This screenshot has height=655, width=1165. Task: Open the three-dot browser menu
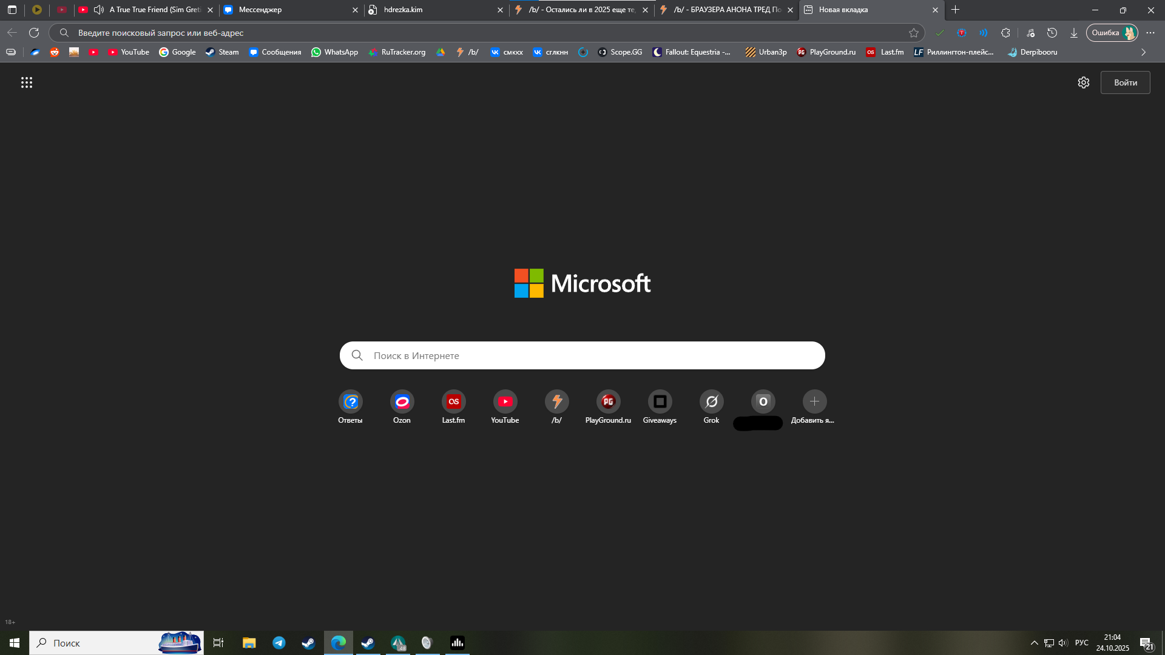click(x=1150, y=33)
